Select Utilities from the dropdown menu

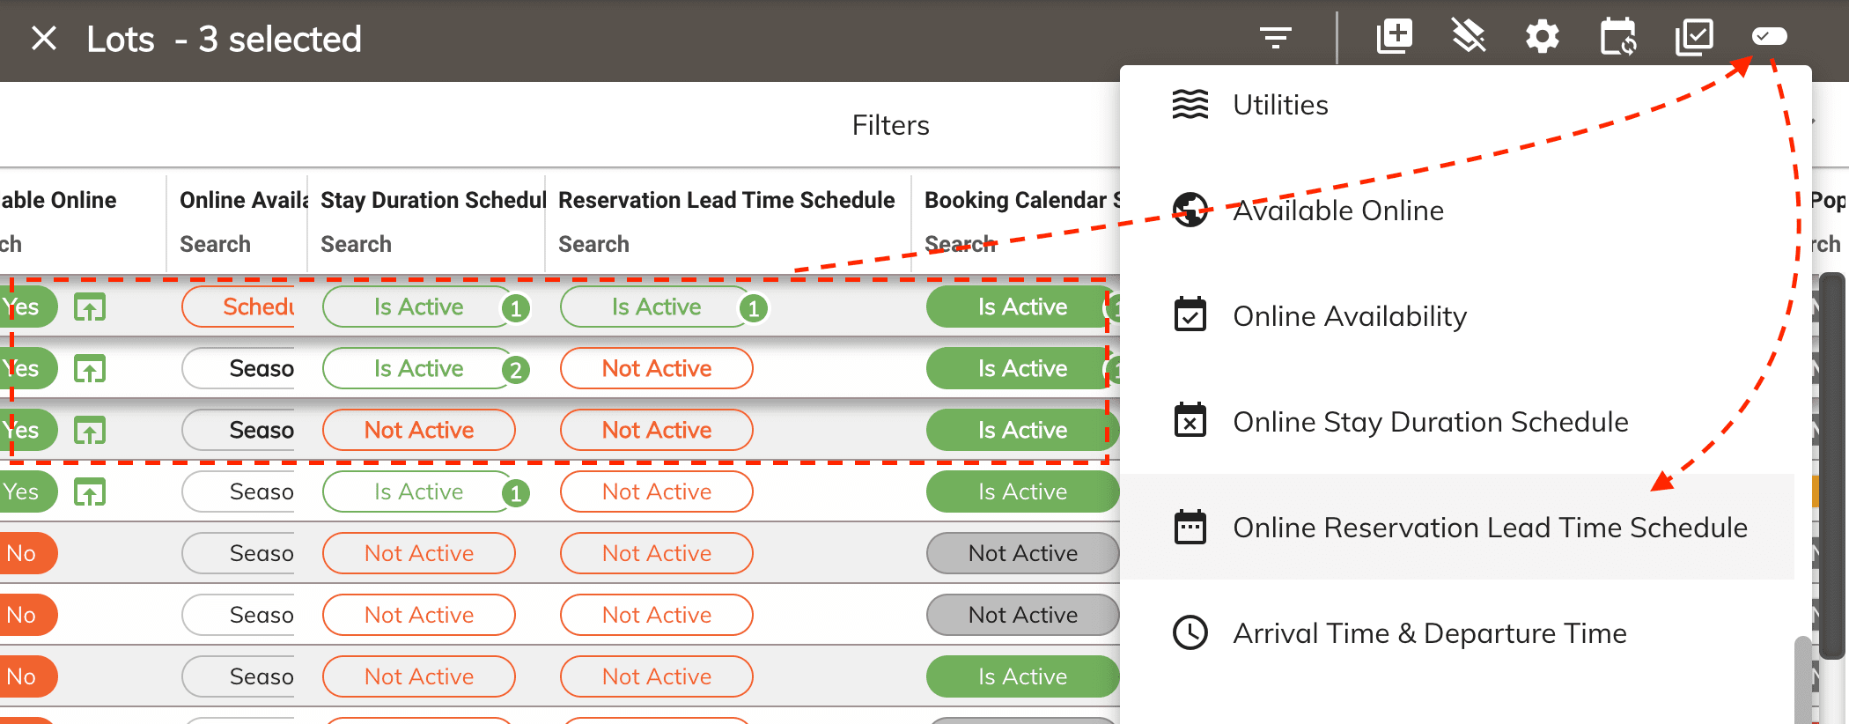coord(1280,105)
